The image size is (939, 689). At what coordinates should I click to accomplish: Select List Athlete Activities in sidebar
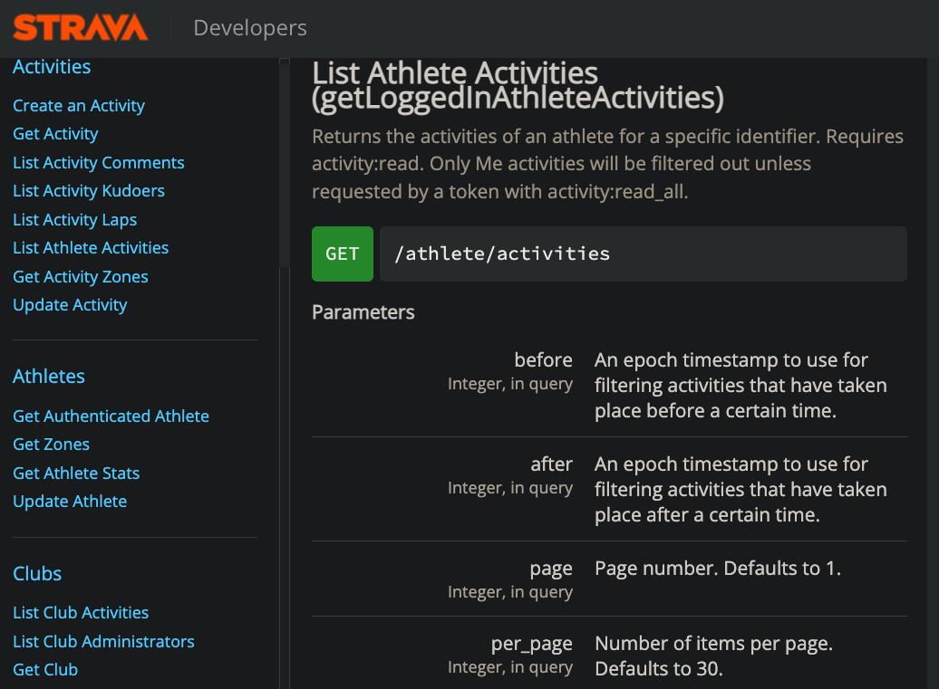91,248
